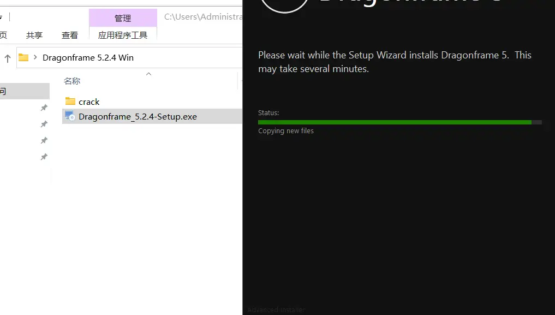This screenshot has height=315, width=555.
Task: Click the first pin icon in sidebar
Action: tap(44, 108)
